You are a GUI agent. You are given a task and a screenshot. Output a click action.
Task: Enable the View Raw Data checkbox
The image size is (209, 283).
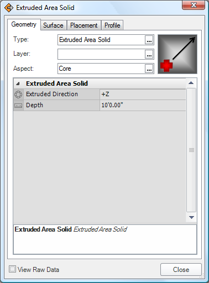(12, 269)
